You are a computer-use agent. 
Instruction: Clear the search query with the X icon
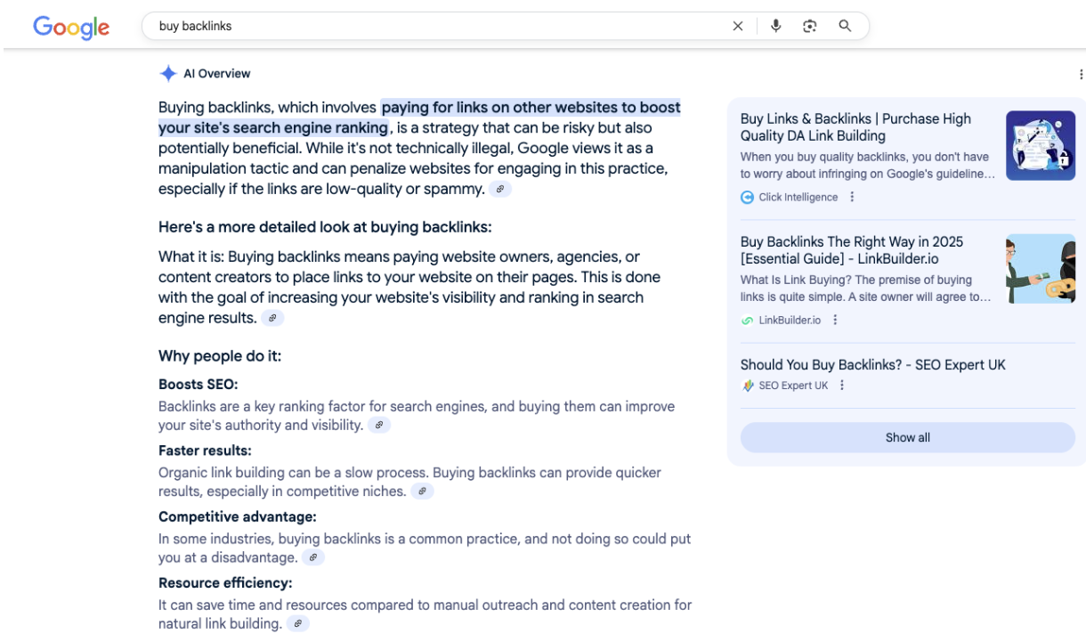click(x=738, y=26)
